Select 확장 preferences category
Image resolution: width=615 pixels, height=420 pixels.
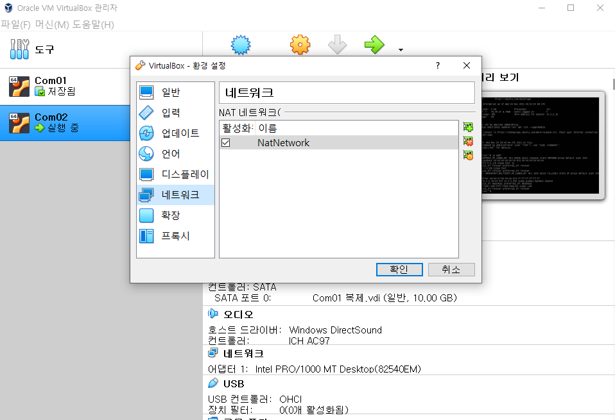175,215
